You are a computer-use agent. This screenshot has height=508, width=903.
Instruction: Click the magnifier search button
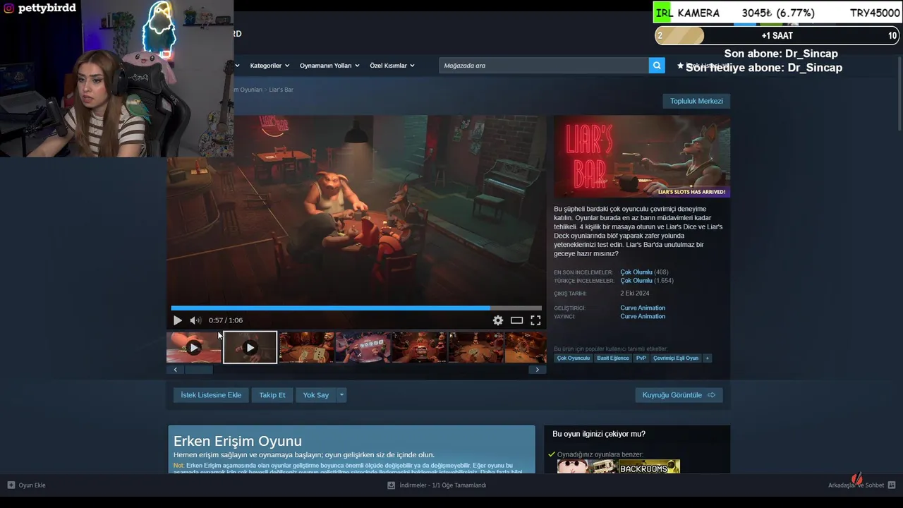point(657,66)
